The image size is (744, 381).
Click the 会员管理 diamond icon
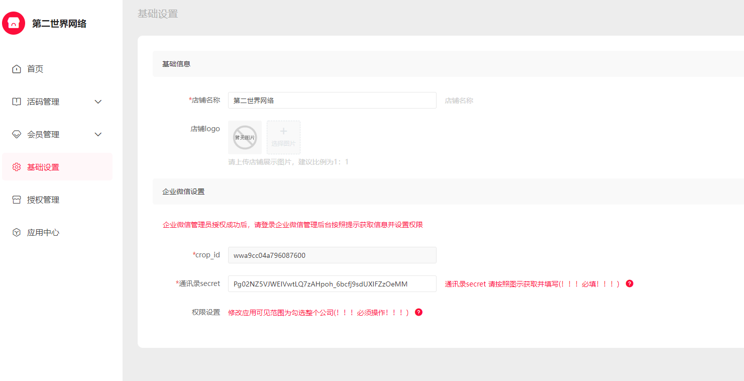17,134
